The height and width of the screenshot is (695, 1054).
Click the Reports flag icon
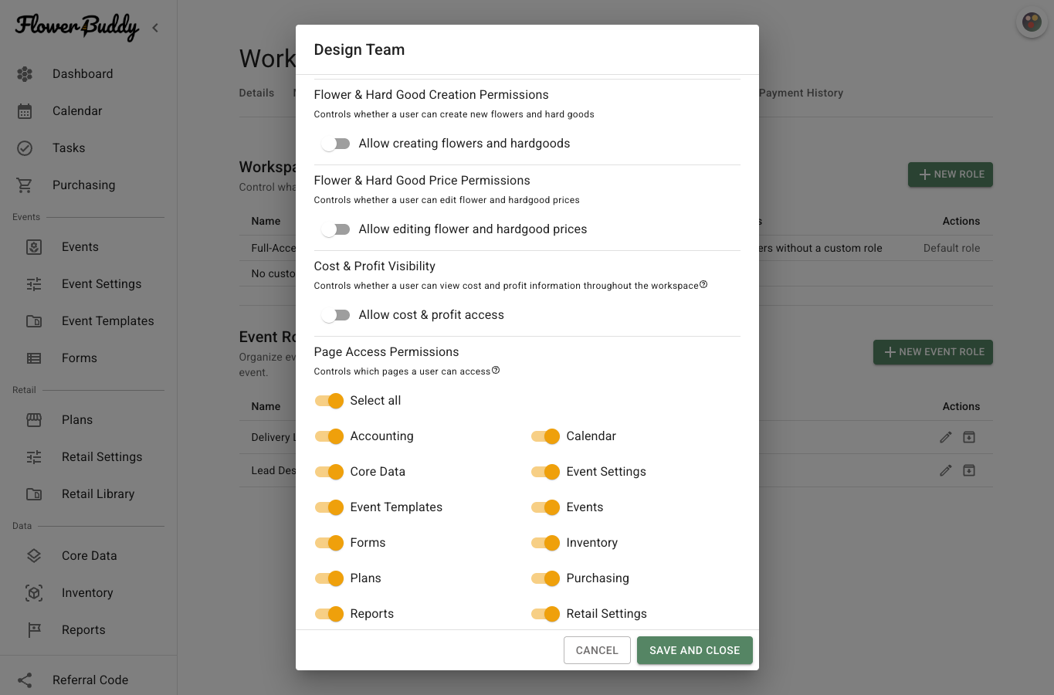click(34, 630)
